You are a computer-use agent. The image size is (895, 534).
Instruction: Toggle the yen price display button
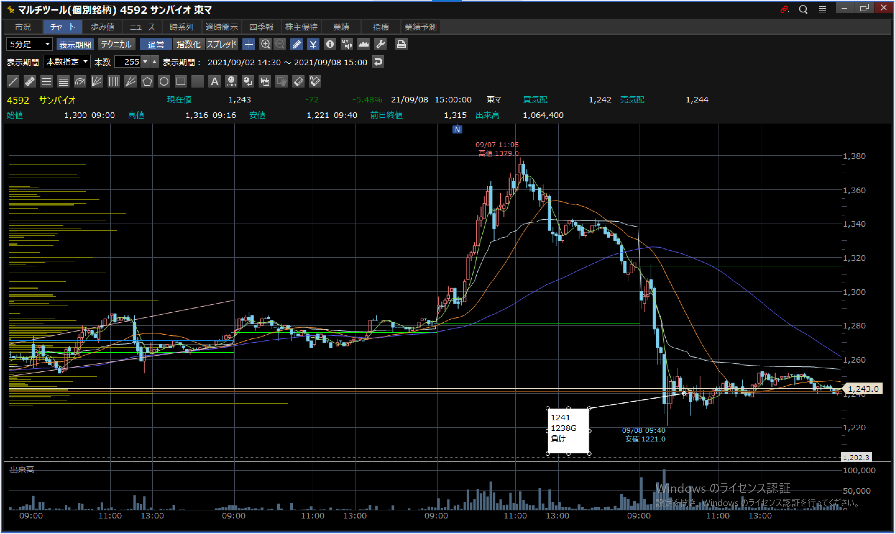tap(313, 44)
